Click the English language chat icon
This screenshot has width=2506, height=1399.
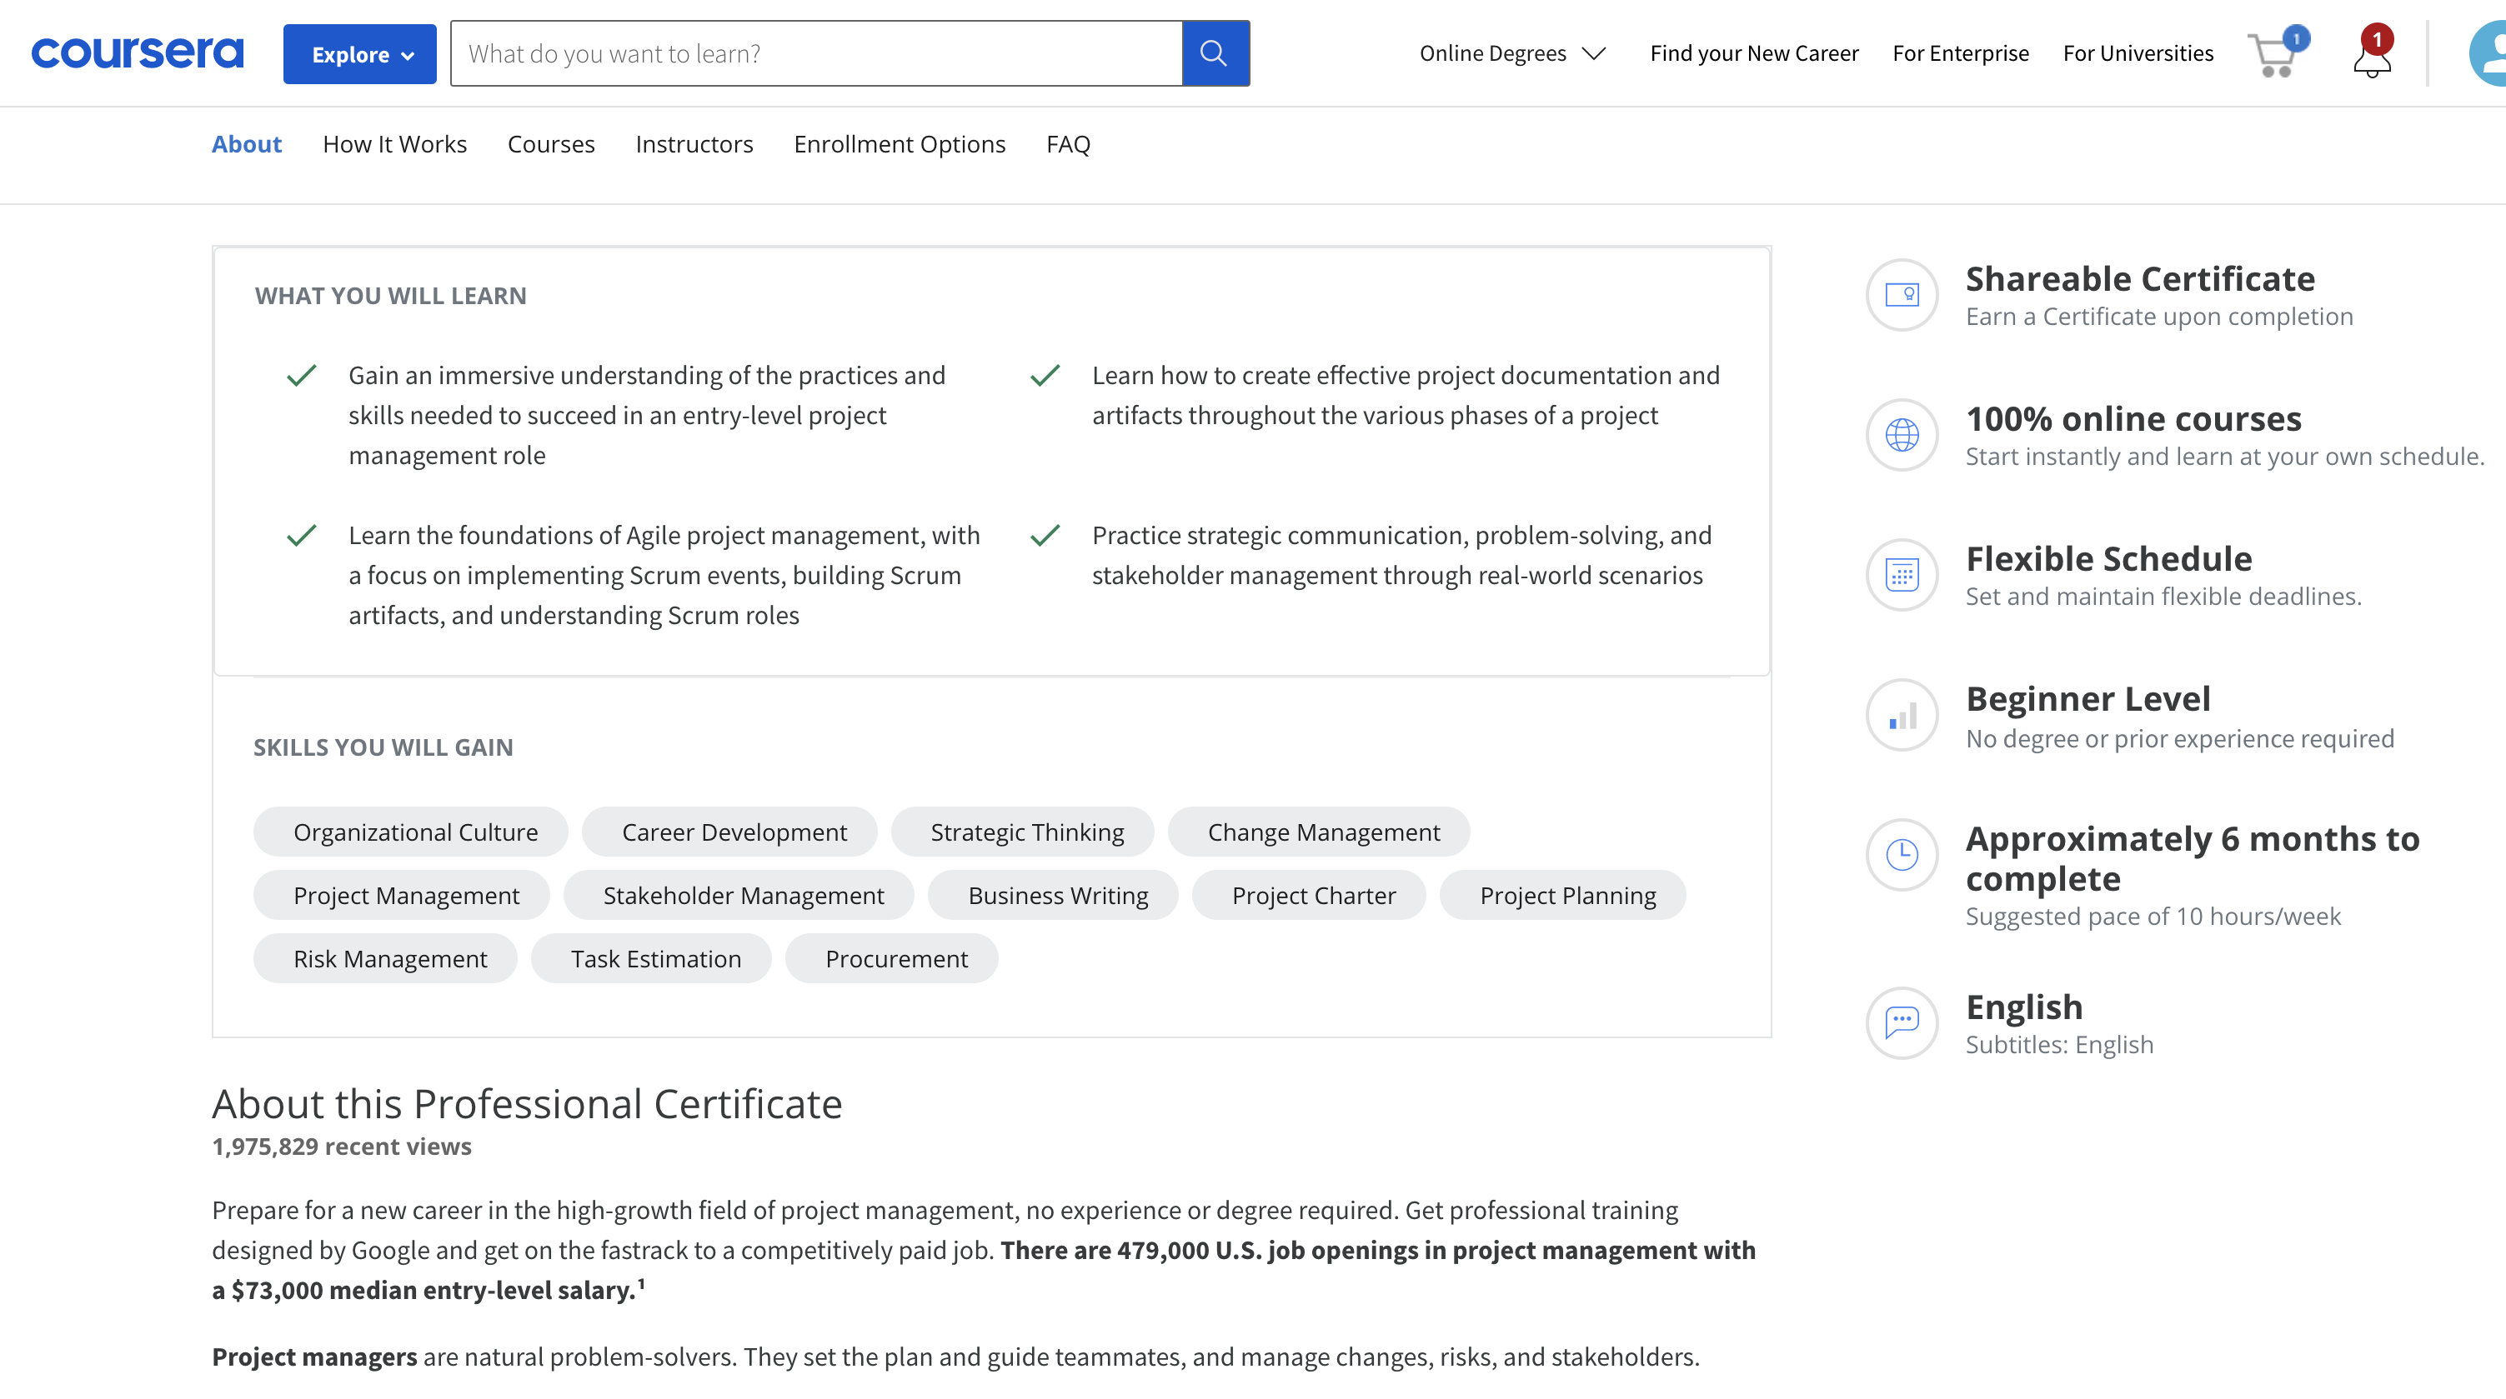(1901, 1022)
